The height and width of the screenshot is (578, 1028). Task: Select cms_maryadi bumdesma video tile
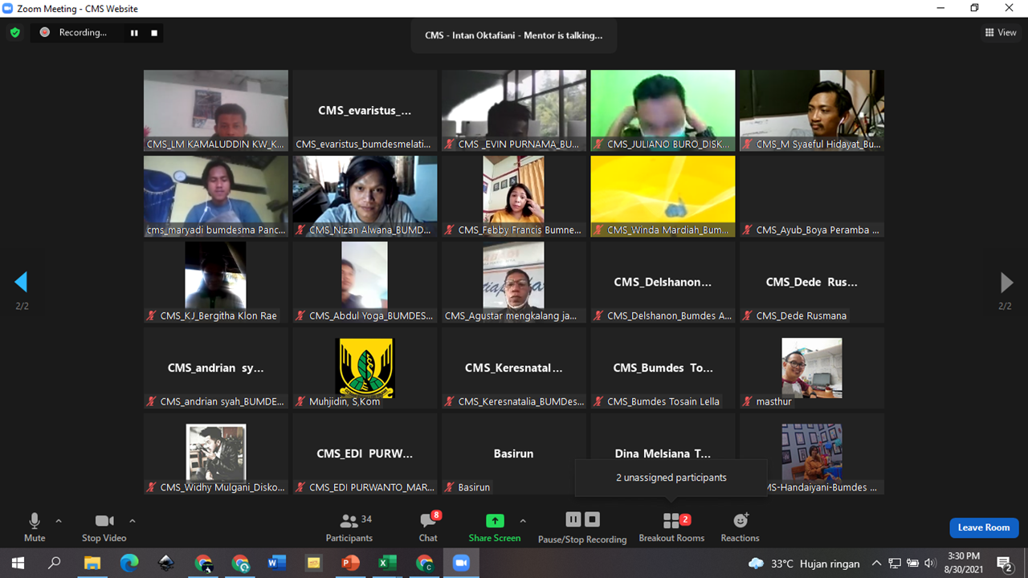[216, 196]
